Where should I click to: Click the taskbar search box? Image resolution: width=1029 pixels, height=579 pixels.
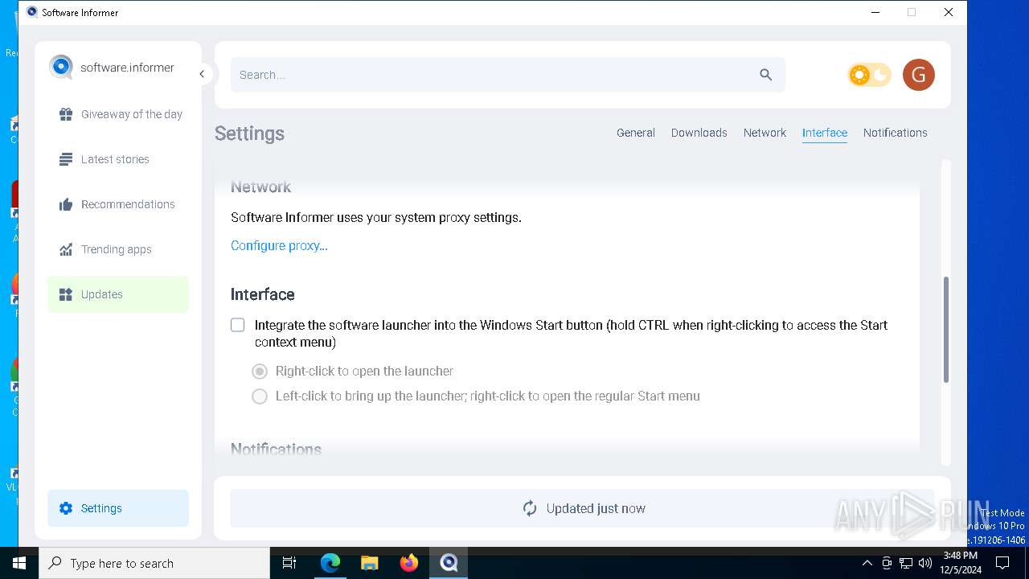tap(154, 563)
